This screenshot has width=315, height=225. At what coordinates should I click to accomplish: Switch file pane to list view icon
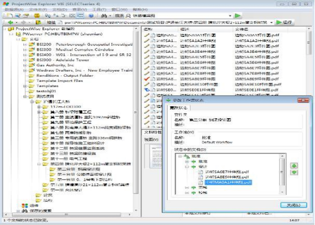click(x=72, y=15)
